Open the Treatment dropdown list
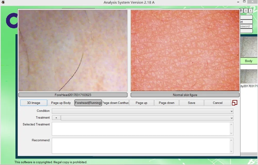The image size is (258, 165). coord(231,118)
